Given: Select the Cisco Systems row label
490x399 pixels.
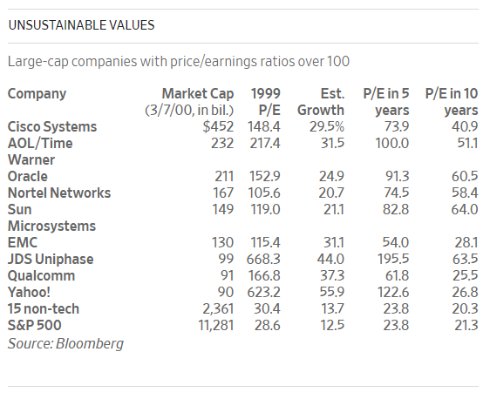Looking at the screenshot, I should pyautogui.click(x=52, y=126).
